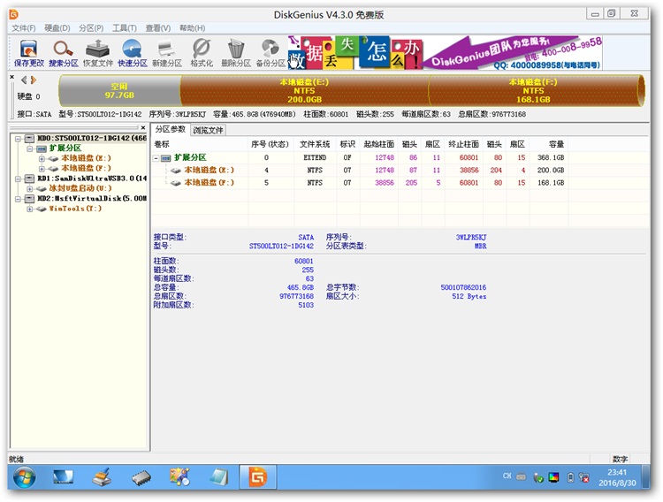663x502 pixels.
Task: Click the 起始柱面 column header
Action: [378, 144]
